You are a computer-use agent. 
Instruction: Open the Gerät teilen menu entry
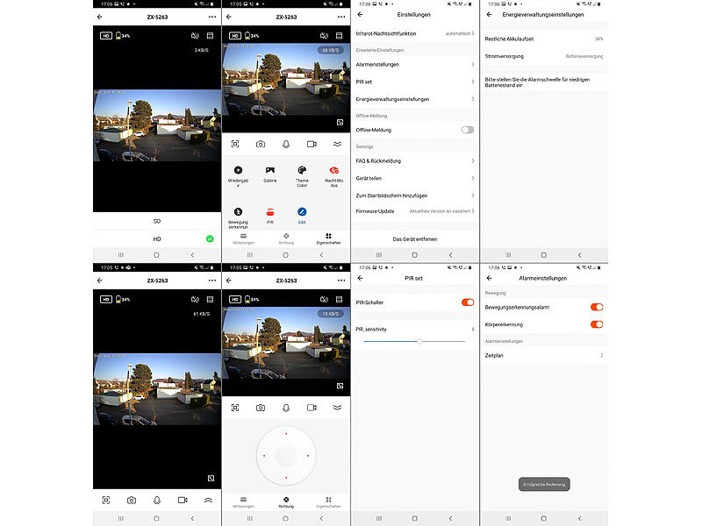(x=414, y=178)
